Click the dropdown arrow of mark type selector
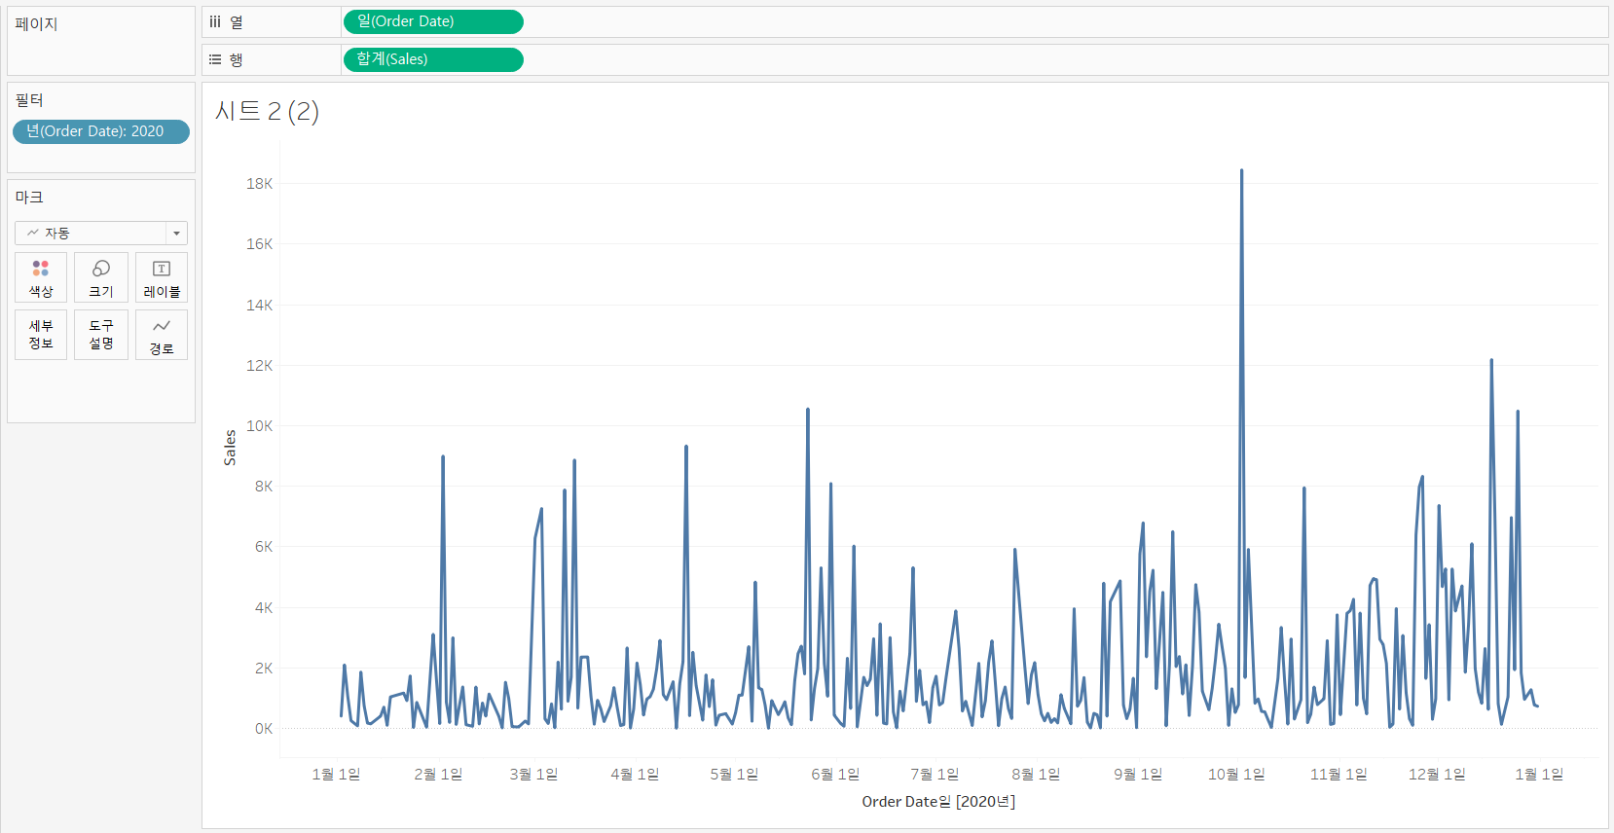Image resolution: width=1614 pixels, height=833 pixels. coord(176,234)
